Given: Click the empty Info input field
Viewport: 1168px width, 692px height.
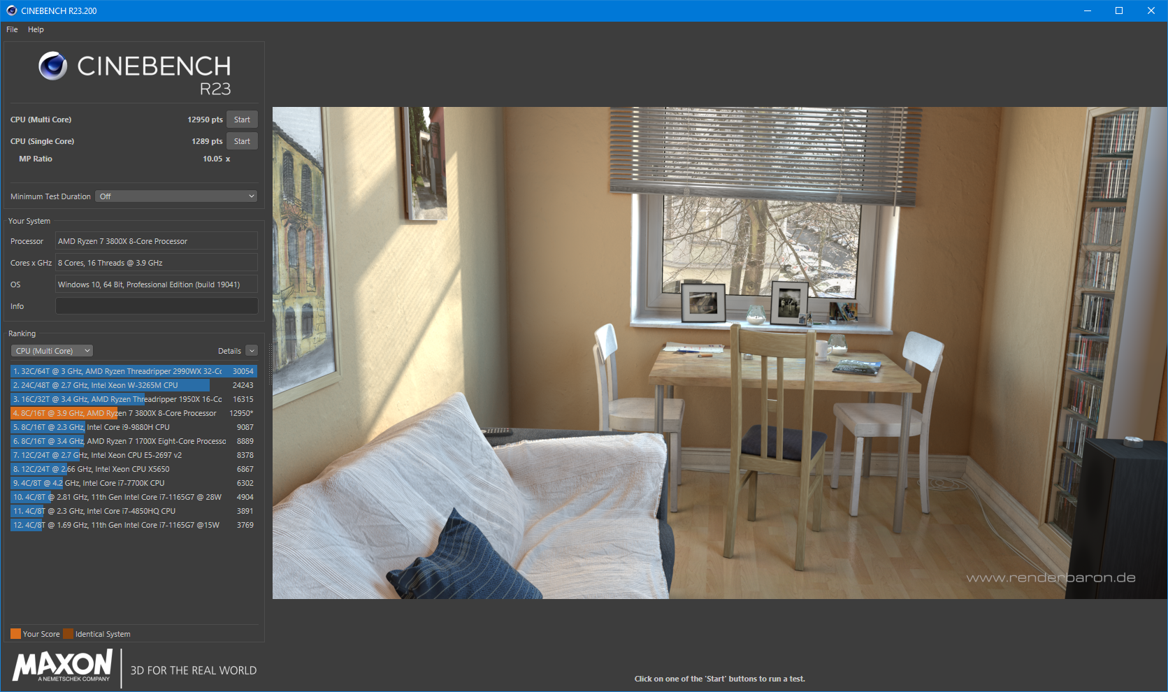Looking at the screenshot, I should coord(157,306).
